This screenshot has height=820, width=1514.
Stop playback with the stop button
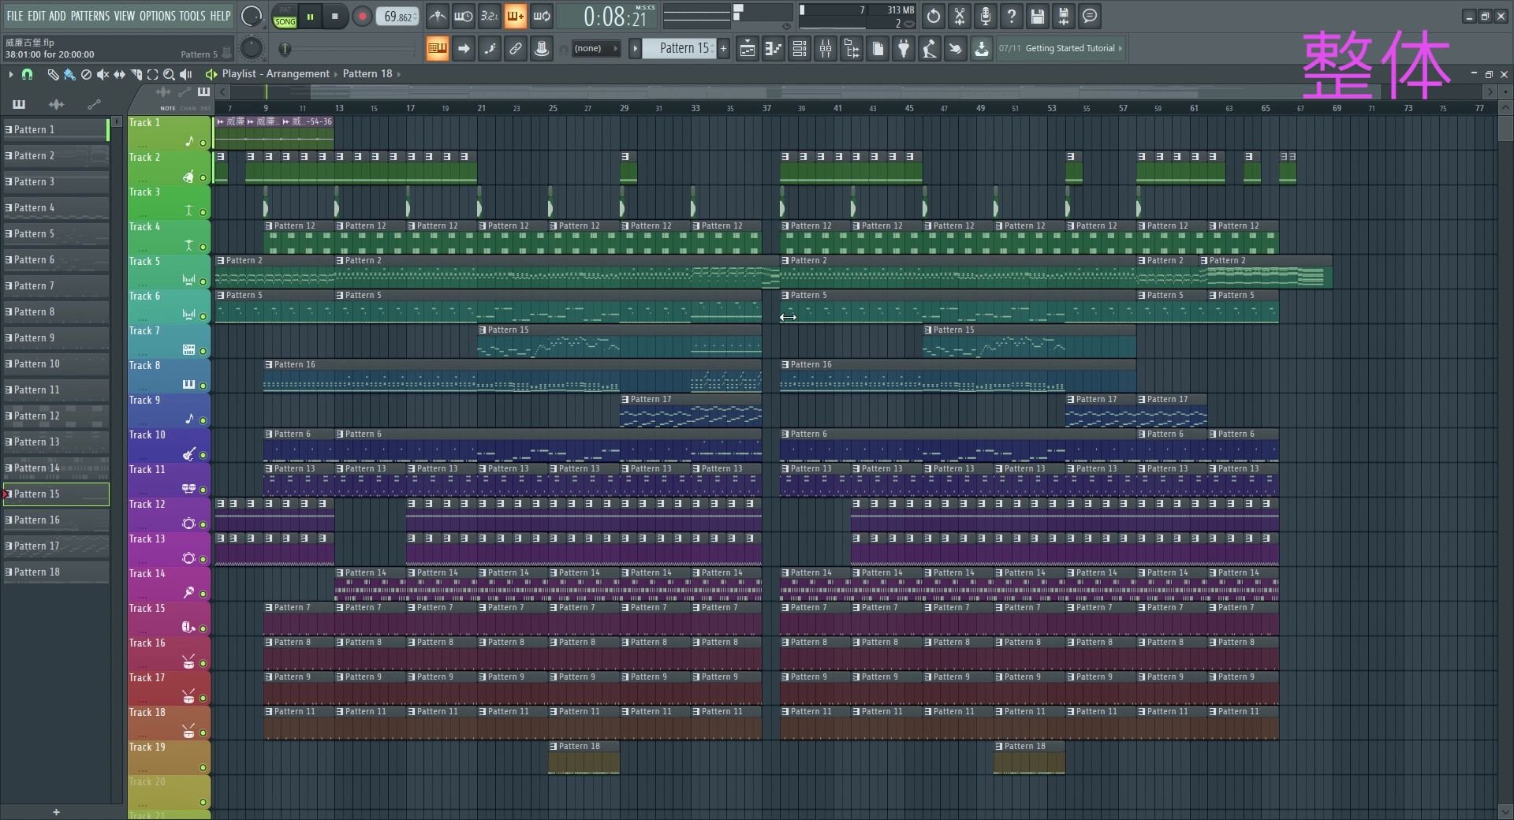(335, 16)
